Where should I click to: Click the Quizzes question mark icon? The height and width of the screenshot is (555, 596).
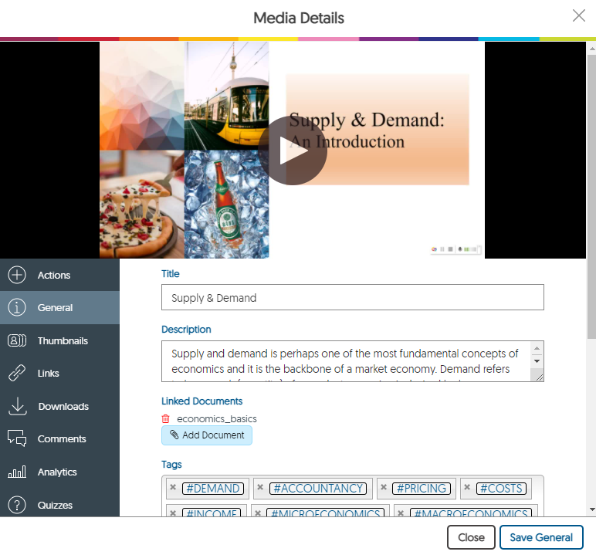17,505
